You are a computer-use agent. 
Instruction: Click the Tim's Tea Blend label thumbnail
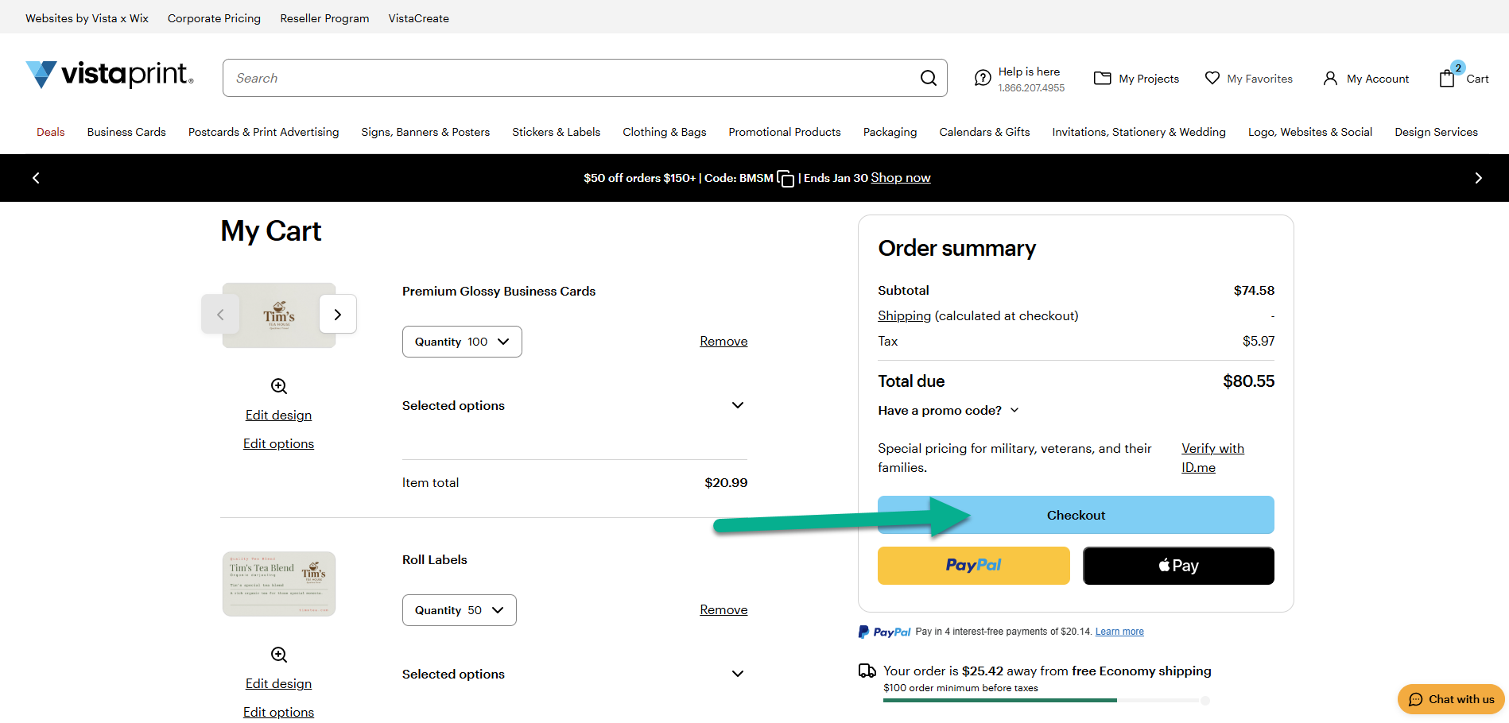(279, 584)
